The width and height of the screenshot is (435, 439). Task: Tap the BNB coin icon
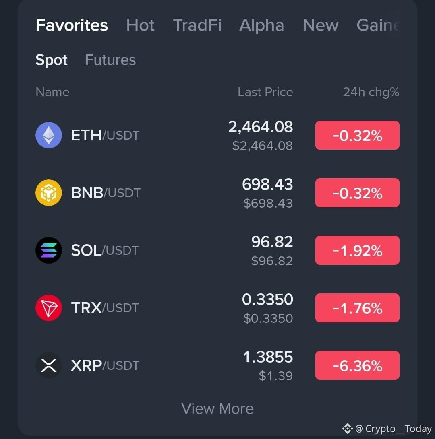49,193
